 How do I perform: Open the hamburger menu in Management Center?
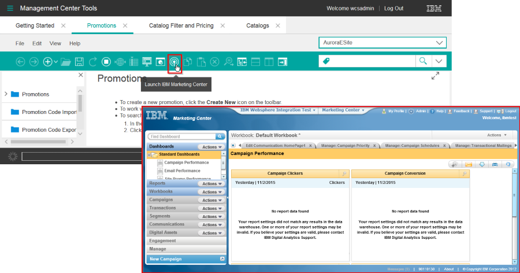point(10,8)
